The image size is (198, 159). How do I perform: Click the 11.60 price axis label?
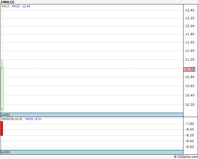pos(190,42)
